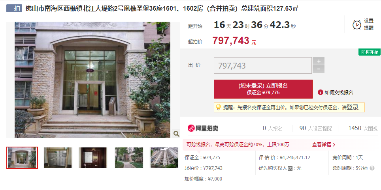Select the high-rise building thumbnail
The image size is (381, 190).
164,158
